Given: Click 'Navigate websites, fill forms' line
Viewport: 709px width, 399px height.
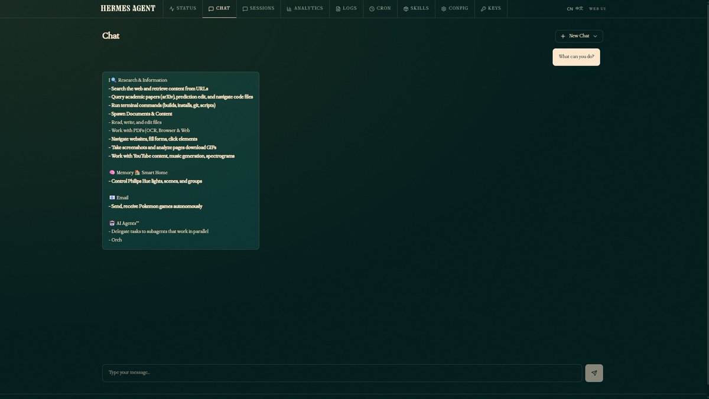Looking at the screenshot, I should pyautogui.click(x=153, y=139).
